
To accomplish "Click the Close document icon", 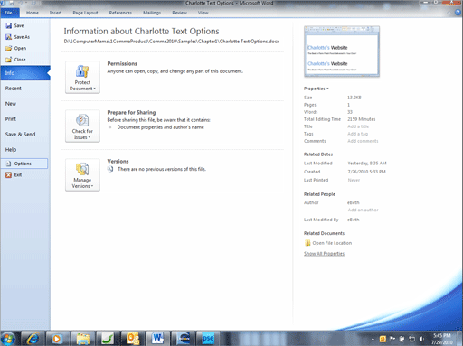I will [x=8, y=60].
